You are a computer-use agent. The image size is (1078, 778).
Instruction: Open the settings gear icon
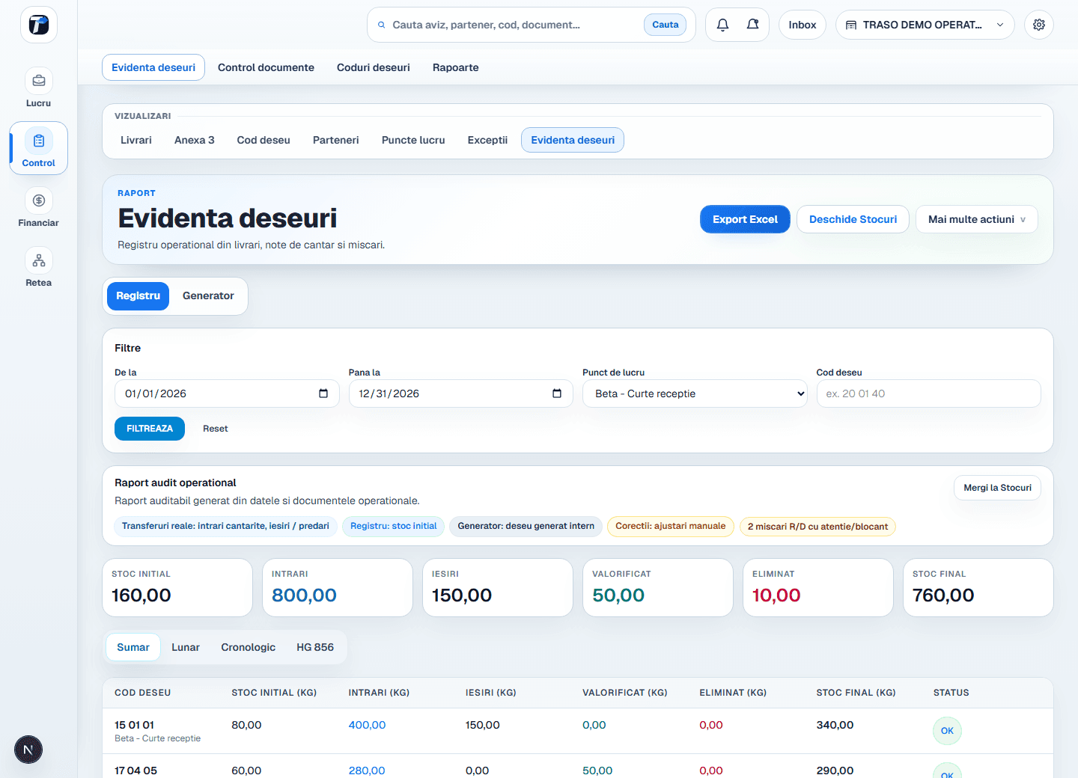pyautogui.click(x=1039, y=25)
